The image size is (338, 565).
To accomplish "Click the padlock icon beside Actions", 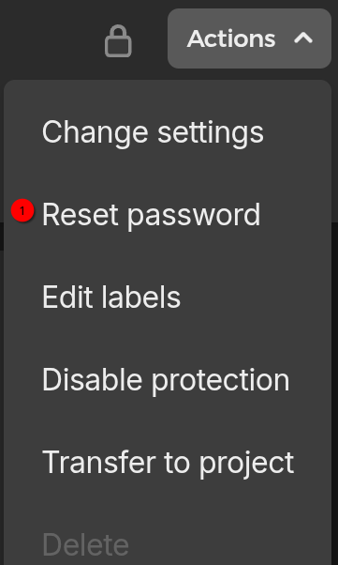I will click(118, 41).
